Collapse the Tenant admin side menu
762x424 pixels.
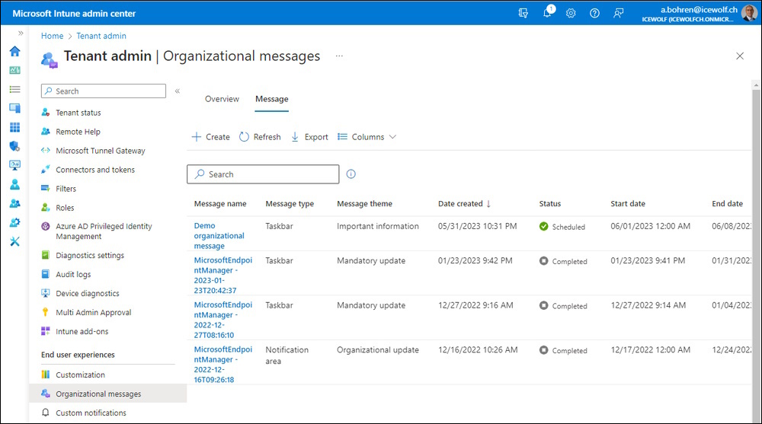pos(178,91)
